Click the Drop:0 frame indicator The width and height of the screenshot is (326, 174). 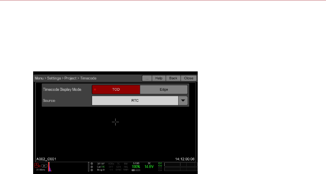pos(101,170)
